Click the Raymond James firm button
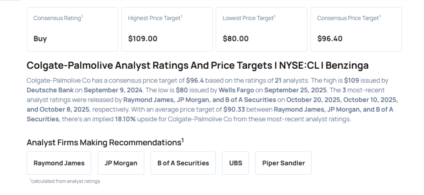 (x=59, y=163)
